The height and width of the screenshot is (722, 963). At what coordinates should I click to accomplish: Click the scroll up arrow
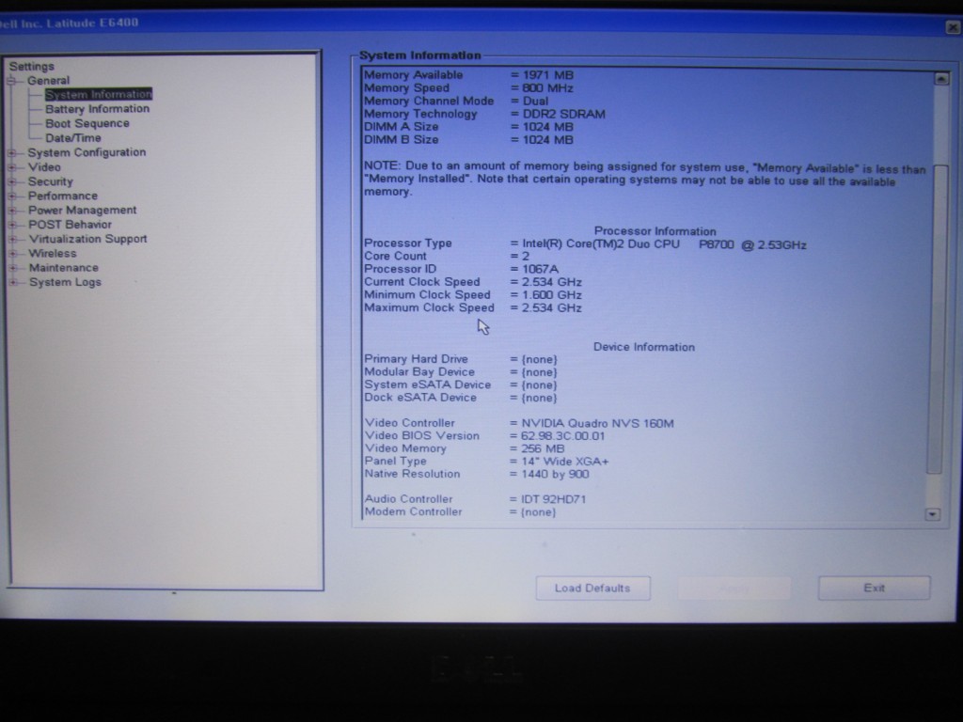(941, 79)
